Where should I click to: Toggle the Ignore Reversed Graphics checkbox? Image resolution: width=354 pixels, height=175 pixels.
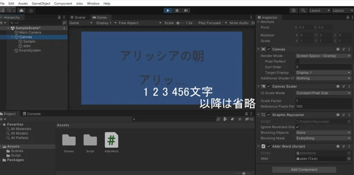[298, 127]
